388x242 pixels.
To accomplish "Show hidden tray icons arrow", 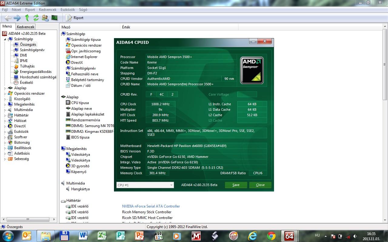I will (x=326, y=236).
